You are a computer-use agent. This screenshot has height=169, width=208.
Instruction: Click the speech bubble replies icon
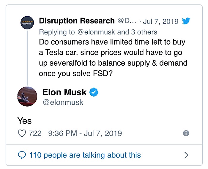[x=22, y=155]
